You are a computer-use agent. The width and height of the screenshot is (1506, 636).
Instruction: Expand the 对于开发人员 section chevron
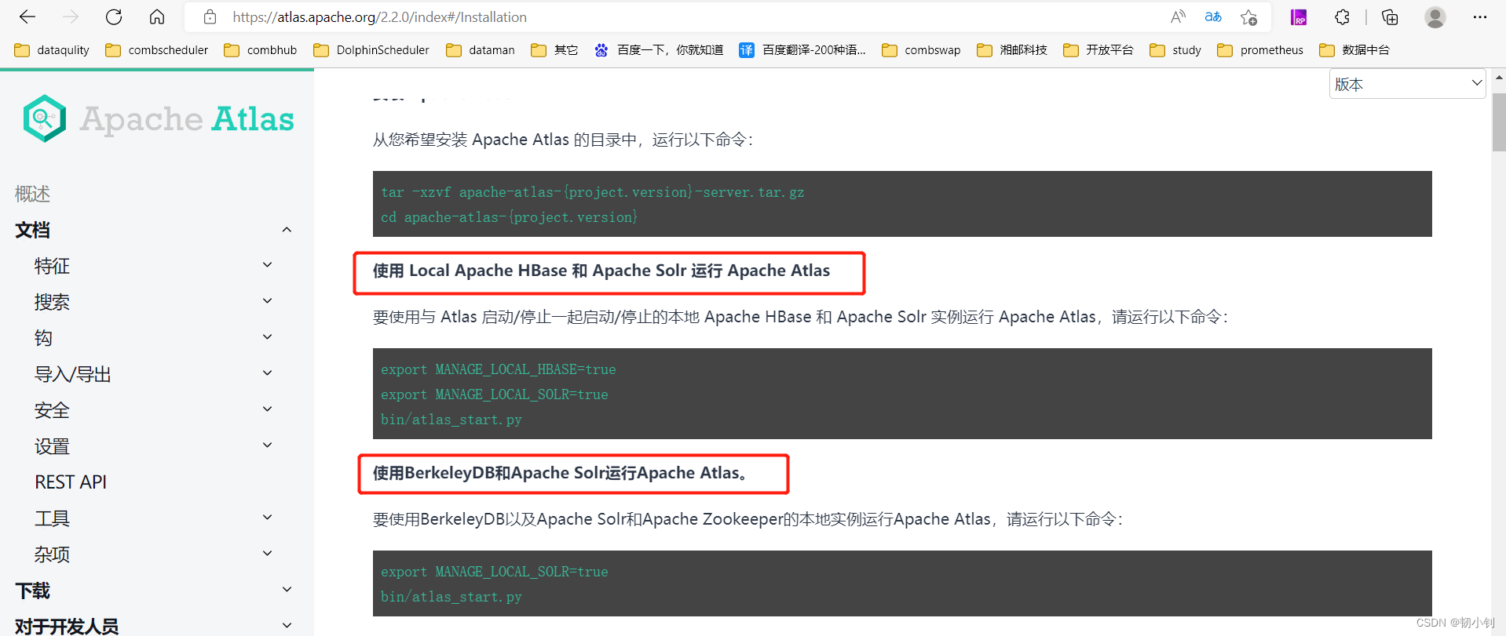tap(287, 626)
